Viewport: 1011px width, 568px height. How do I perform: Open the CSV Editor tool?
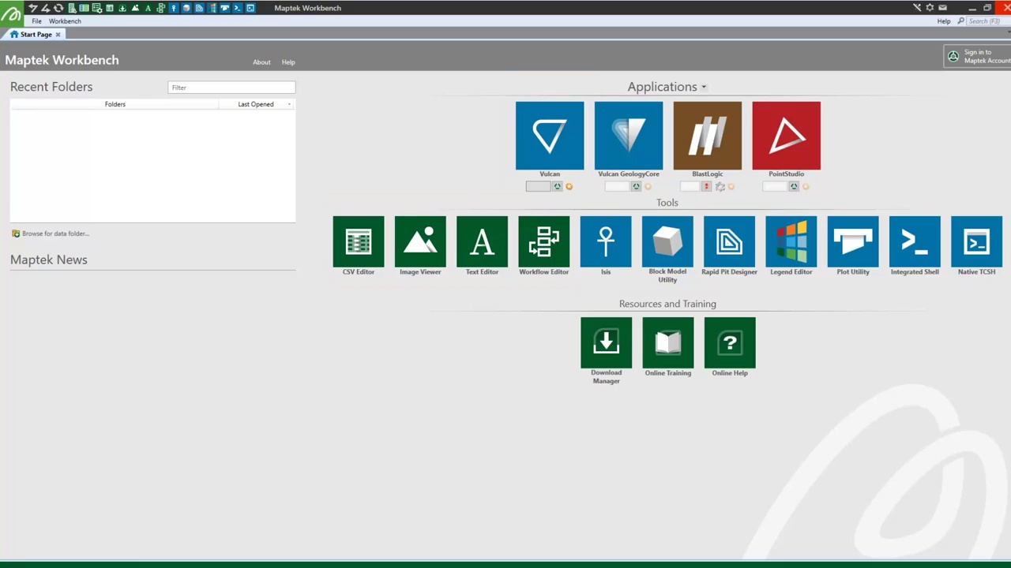[359, 241]
